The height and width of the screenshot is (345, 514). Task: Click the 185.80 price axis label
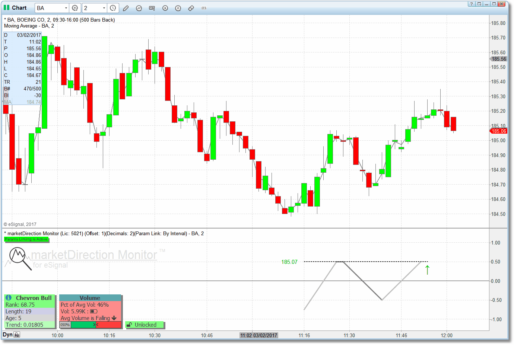pos(498,23)
